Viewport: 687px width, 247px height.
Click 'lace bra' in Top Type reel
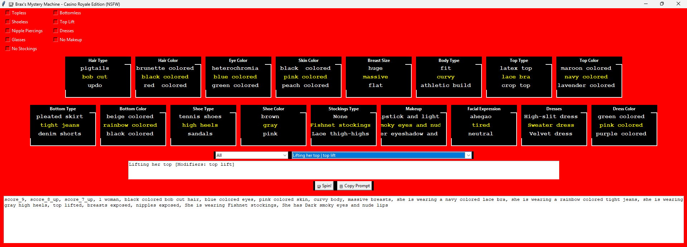(x=516, y=77)
